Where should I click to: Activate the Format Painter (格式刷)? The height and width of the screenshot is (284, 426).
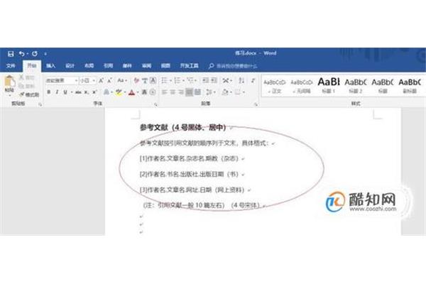[x=29, y=94]
